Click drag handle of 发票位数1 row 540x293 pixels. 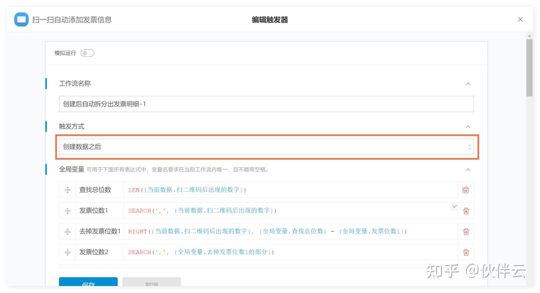point(67,211)
